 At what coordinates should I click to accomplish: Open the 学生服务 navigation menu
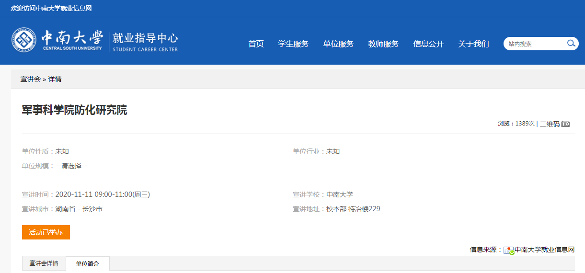pos(293,44)
